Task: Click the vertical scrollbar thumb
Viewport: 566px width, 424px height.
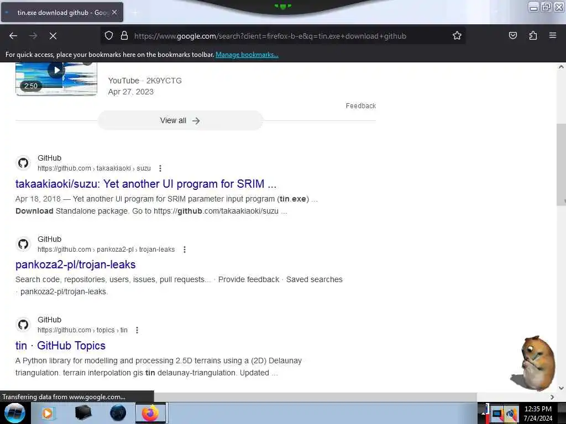Action: [561, 165]
